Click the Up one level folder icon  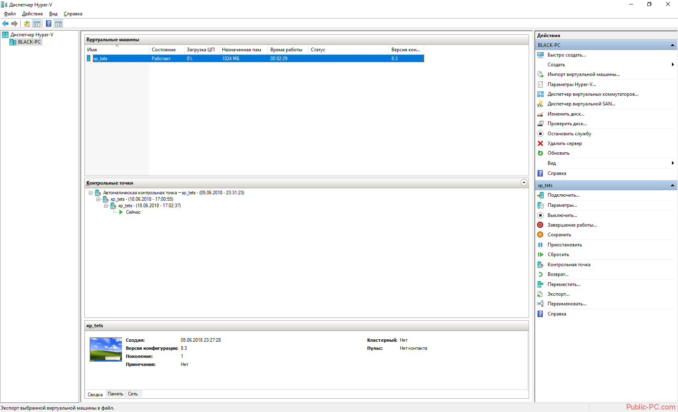27,23
